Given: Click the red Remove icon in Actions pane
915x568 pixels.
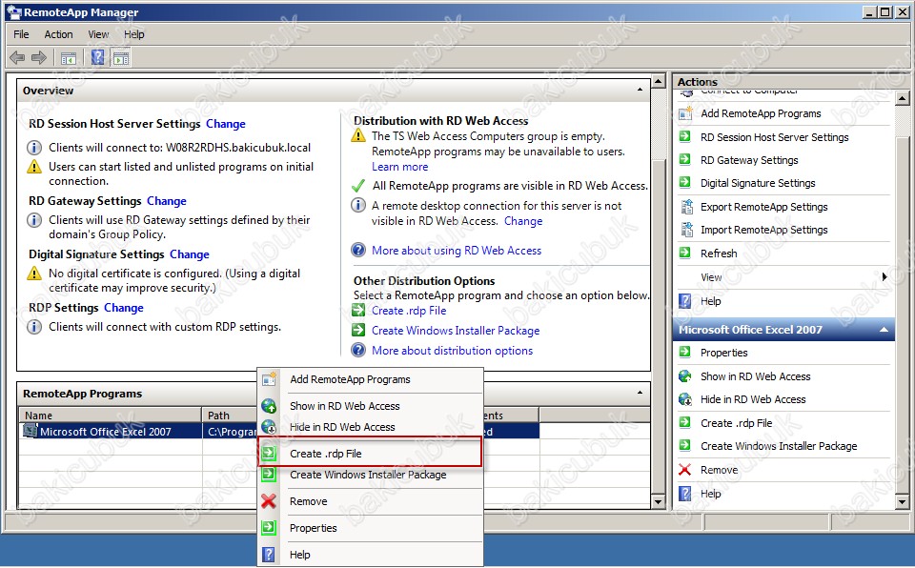Looking at the screenshot, I should tap(685, 470).
